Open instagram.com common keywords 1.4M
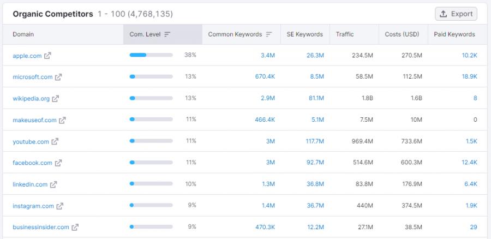The height and width of the screenshot is (239, 491). click(268, 206)
